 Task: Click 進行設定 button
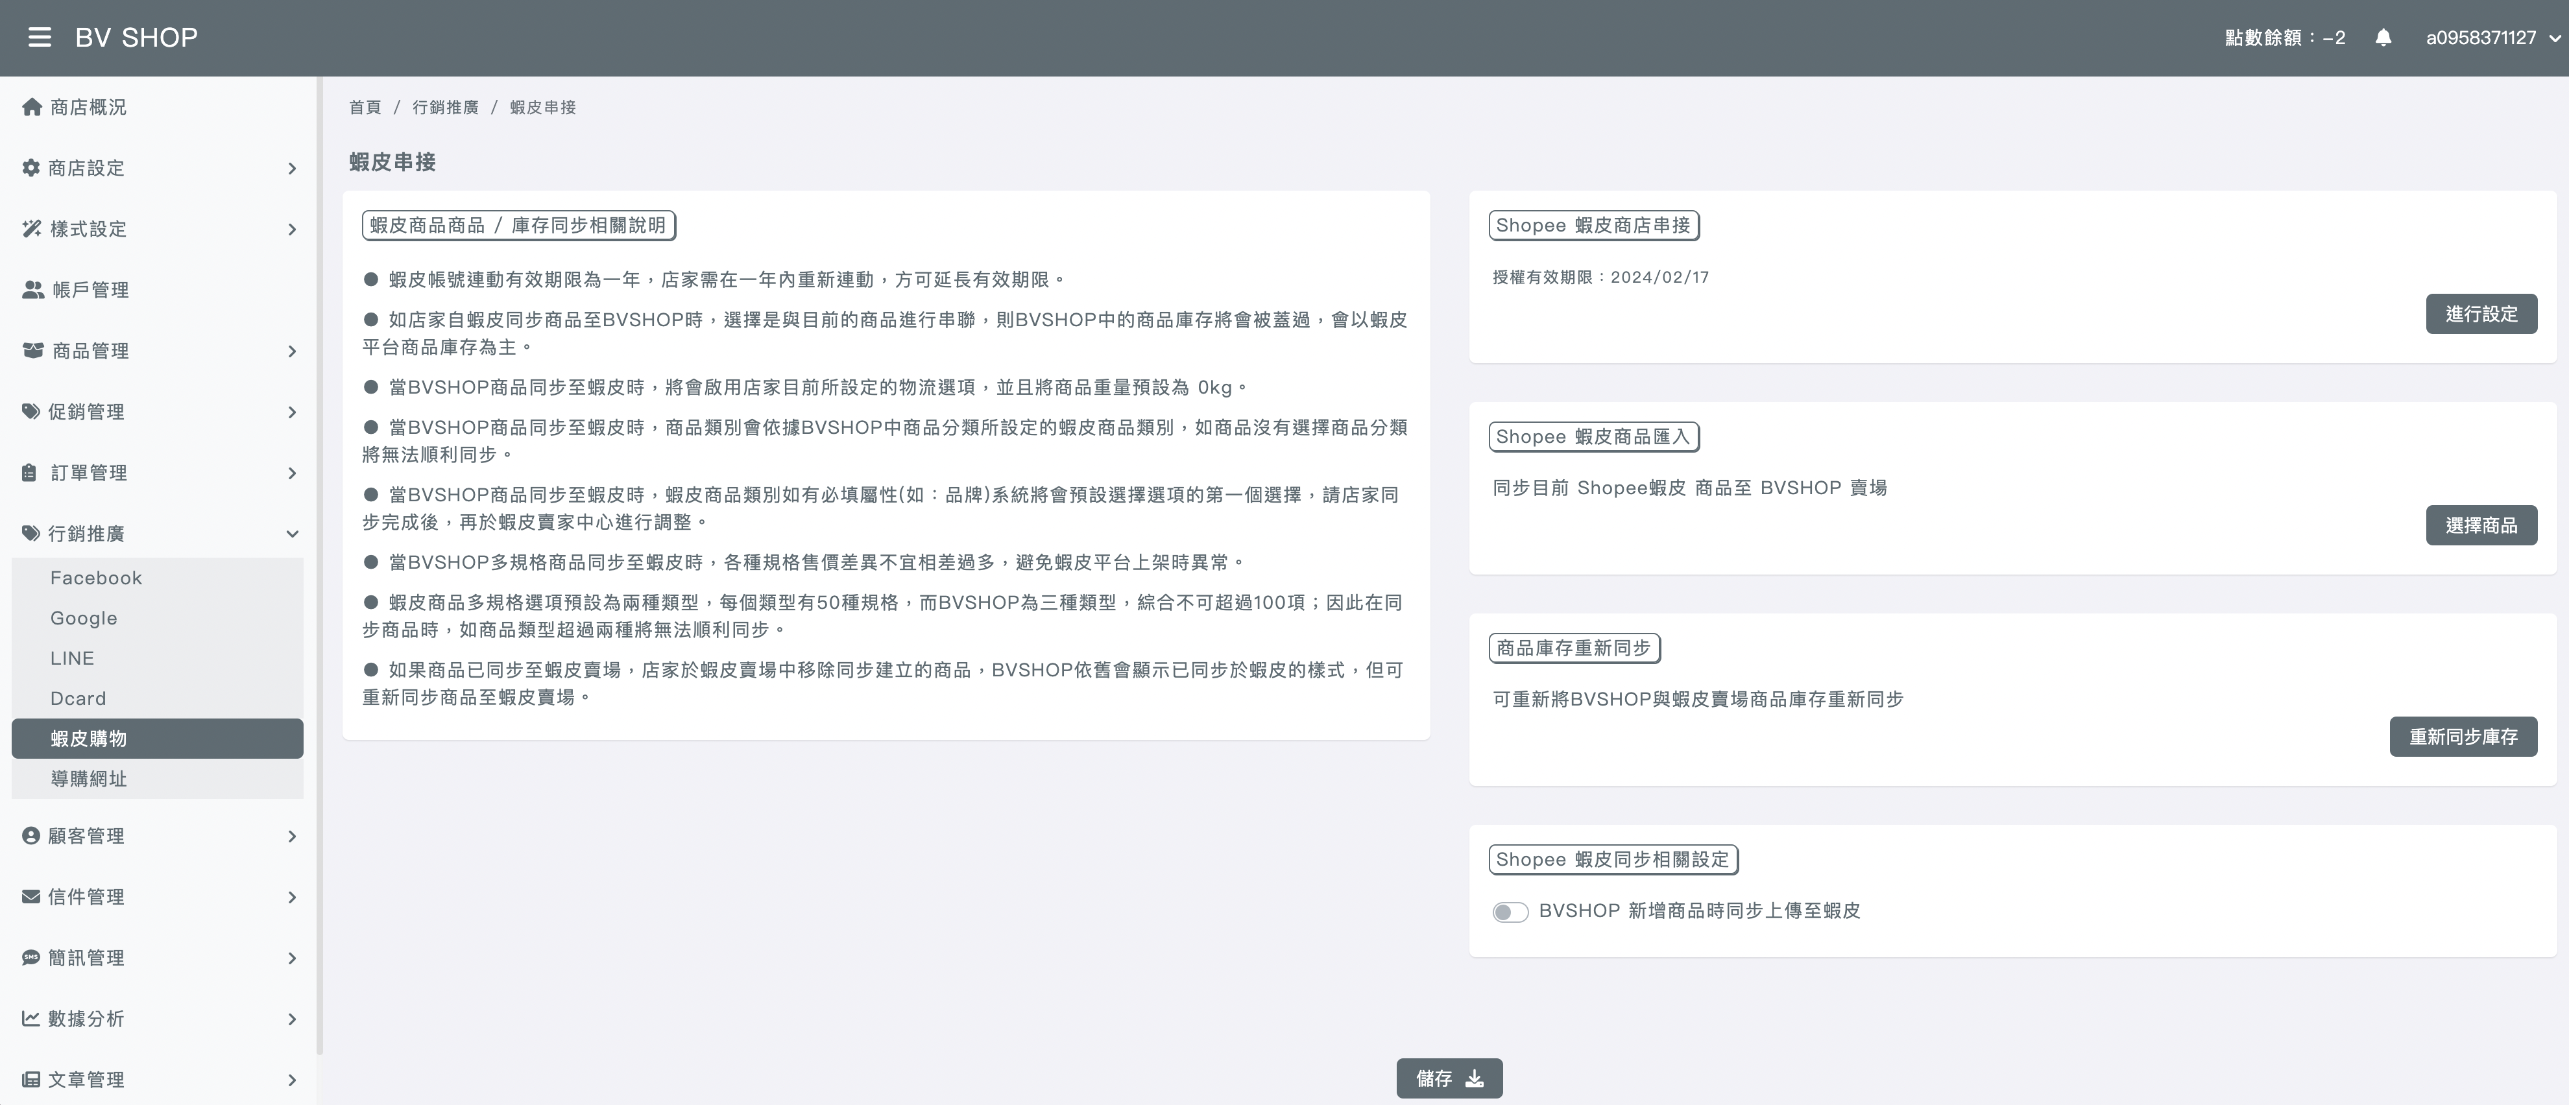(x=2481, y=314)
